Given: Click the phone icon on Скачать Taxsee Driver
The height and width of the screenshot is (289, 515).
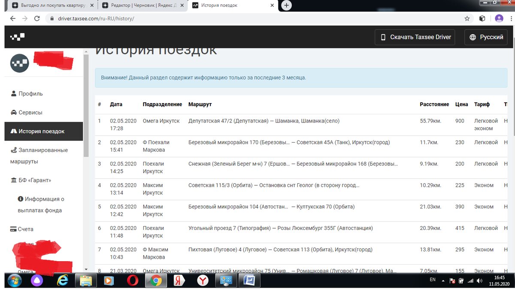Looking at the screenshot, I should point(383,37).
